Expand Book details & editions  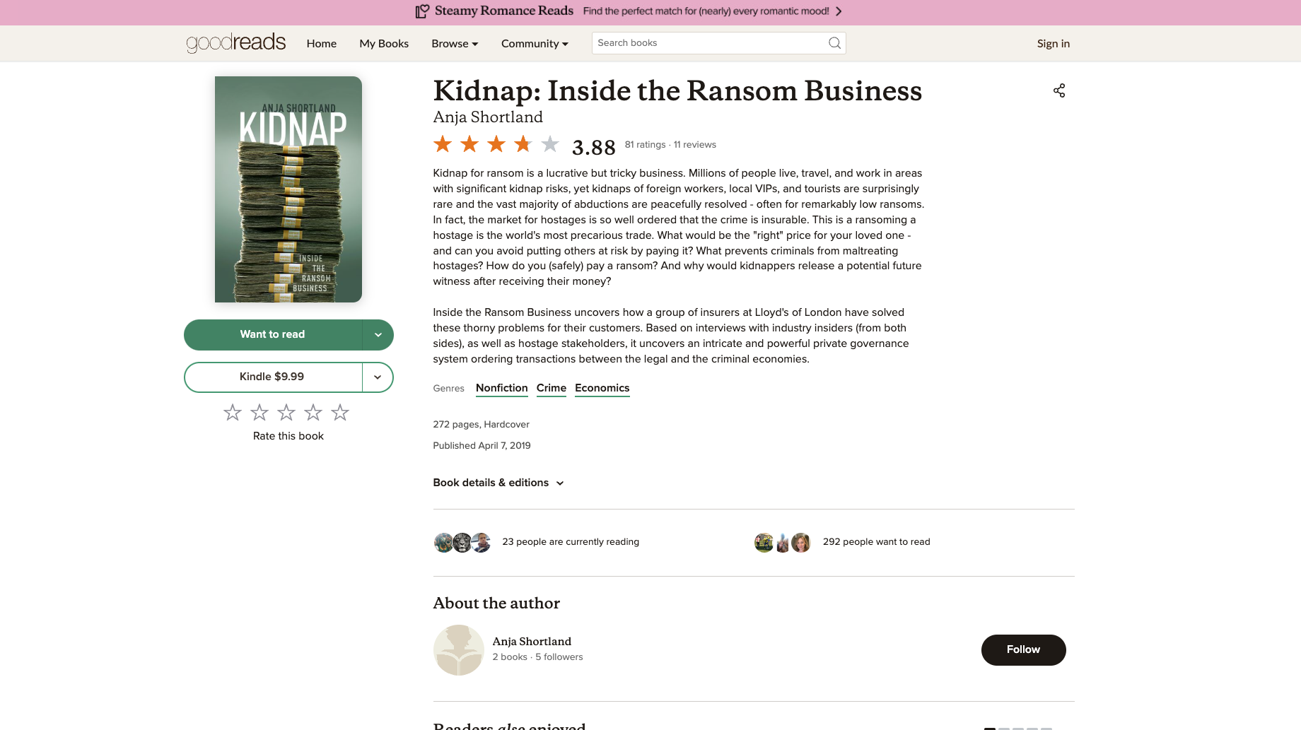[x=498, y=483]
